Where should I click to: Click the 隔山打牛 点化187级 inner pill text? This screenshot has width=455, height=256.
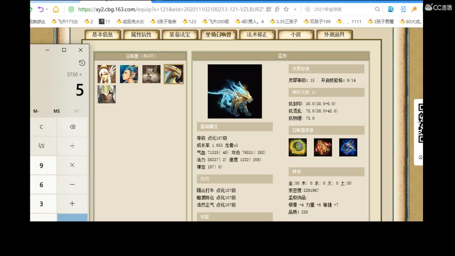tap(216, 191)
